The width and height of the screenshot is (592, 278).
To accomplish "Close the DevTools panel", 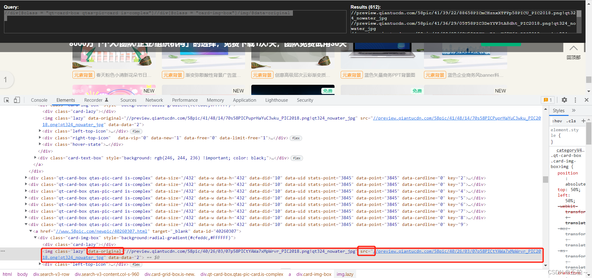I will [x=586, y=100].
